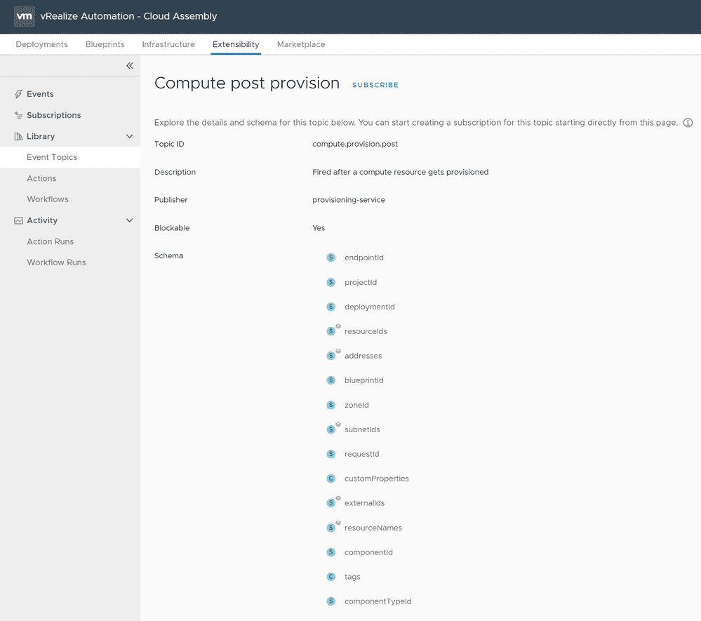Click the Activity chart icon
Screen dimensions: 701x621
click(18, 220)
